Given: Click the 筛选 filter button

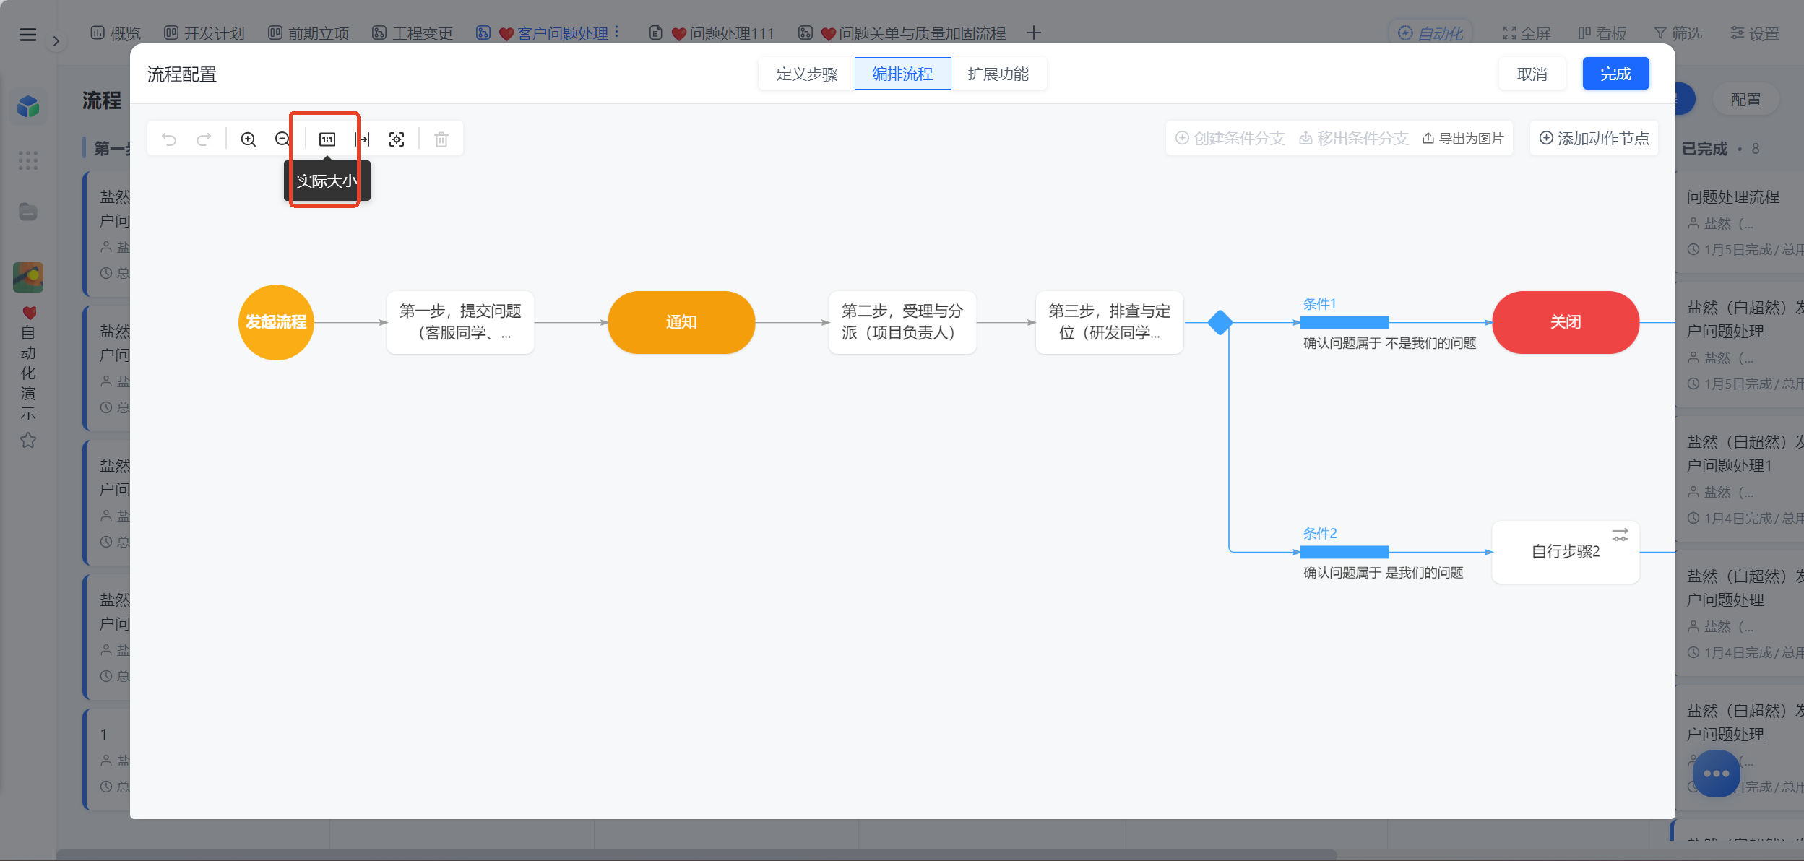Looking at the screenshot, I should [x=1678, y=33].
